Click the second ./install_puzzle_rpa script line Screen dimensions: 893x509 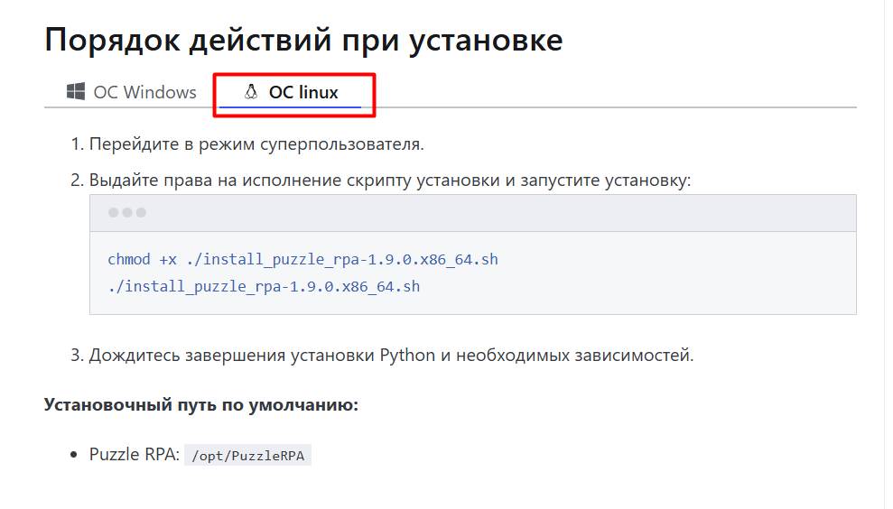click(264, 286)
